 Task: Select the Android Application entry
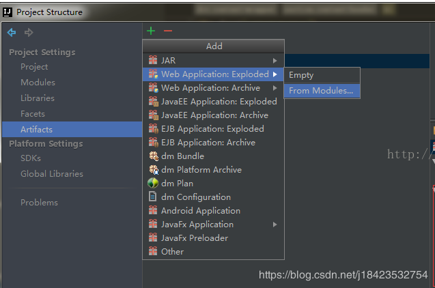coord(200,210)
